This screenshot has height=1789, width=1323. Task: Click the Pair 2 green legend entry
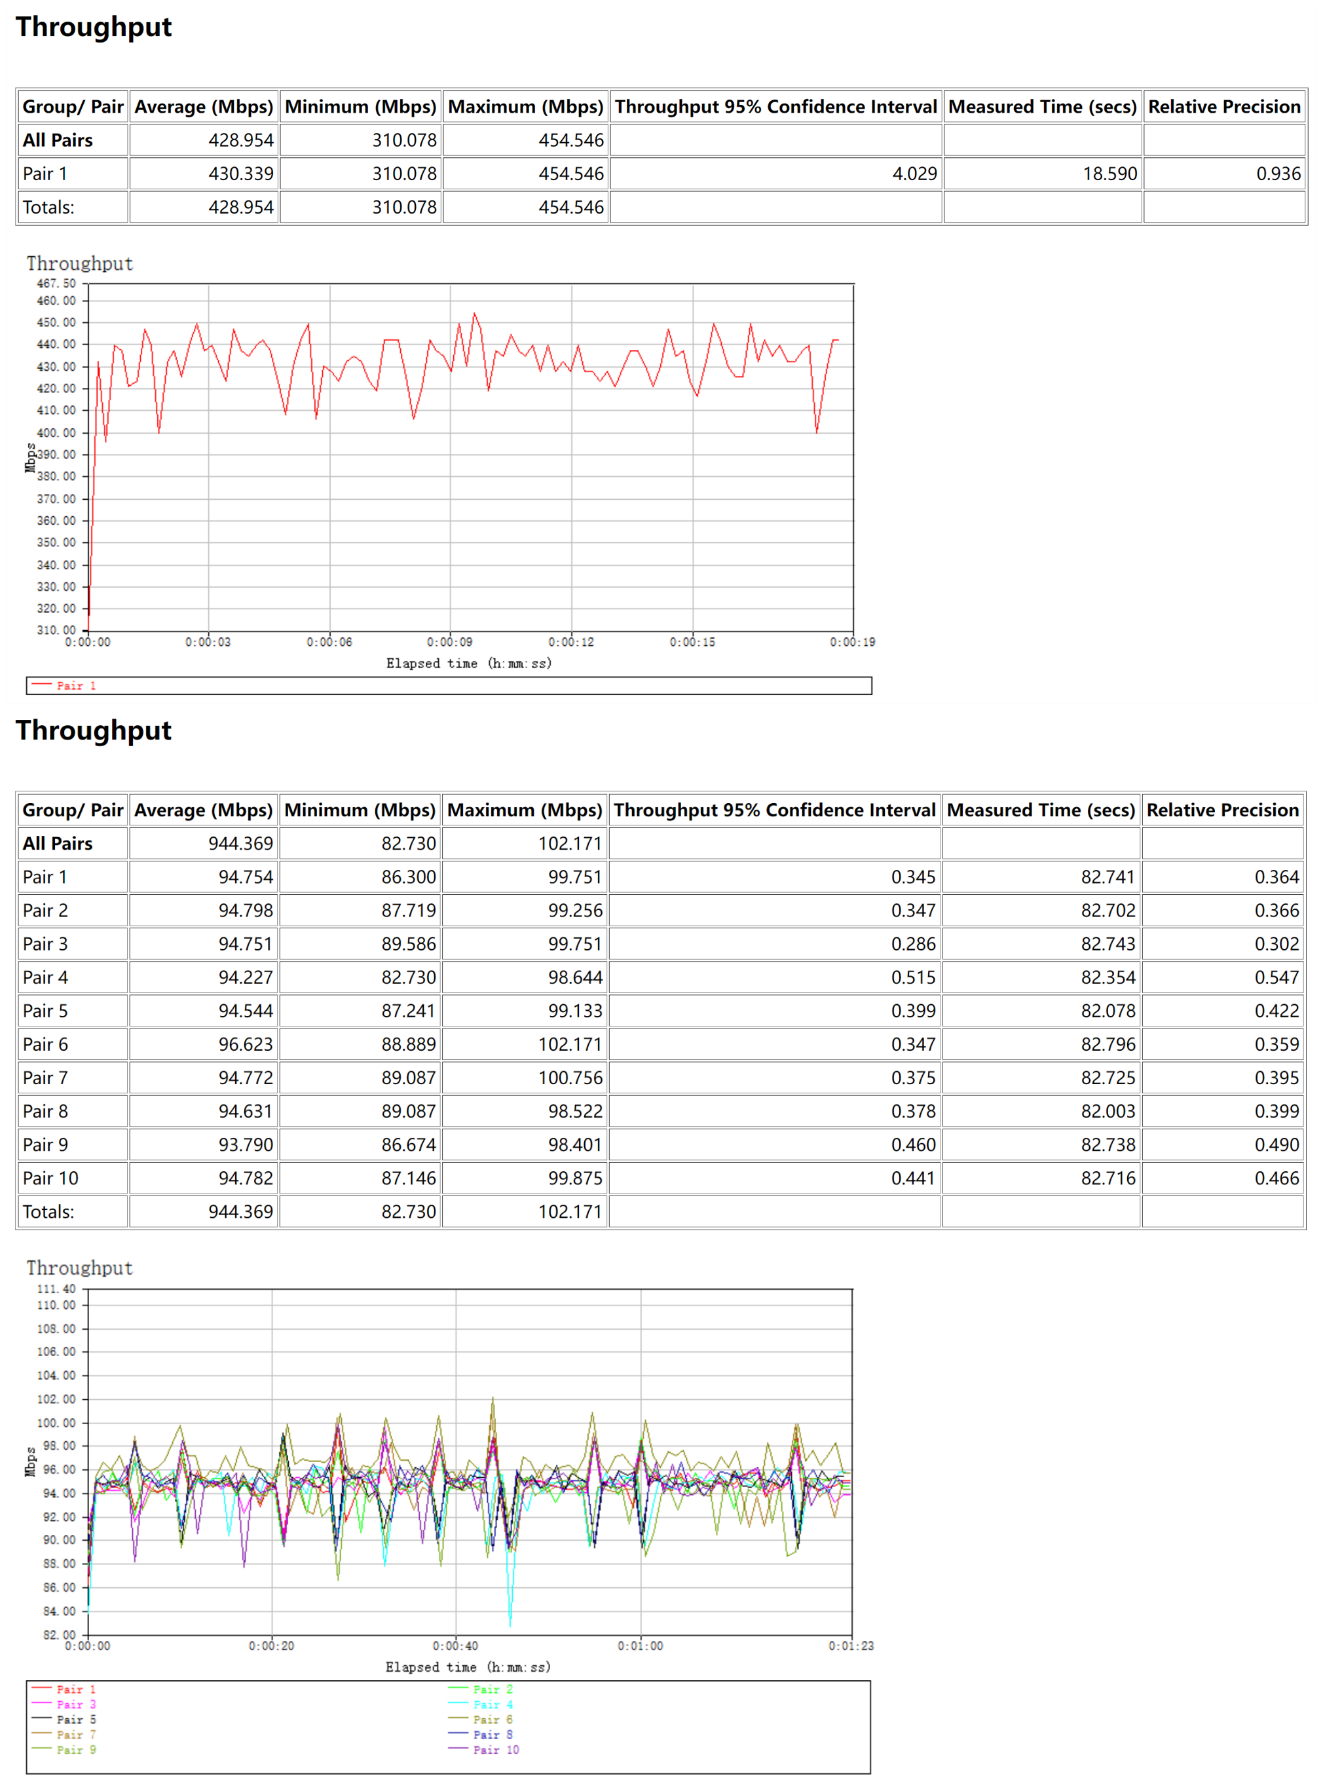pos(492,1689)
